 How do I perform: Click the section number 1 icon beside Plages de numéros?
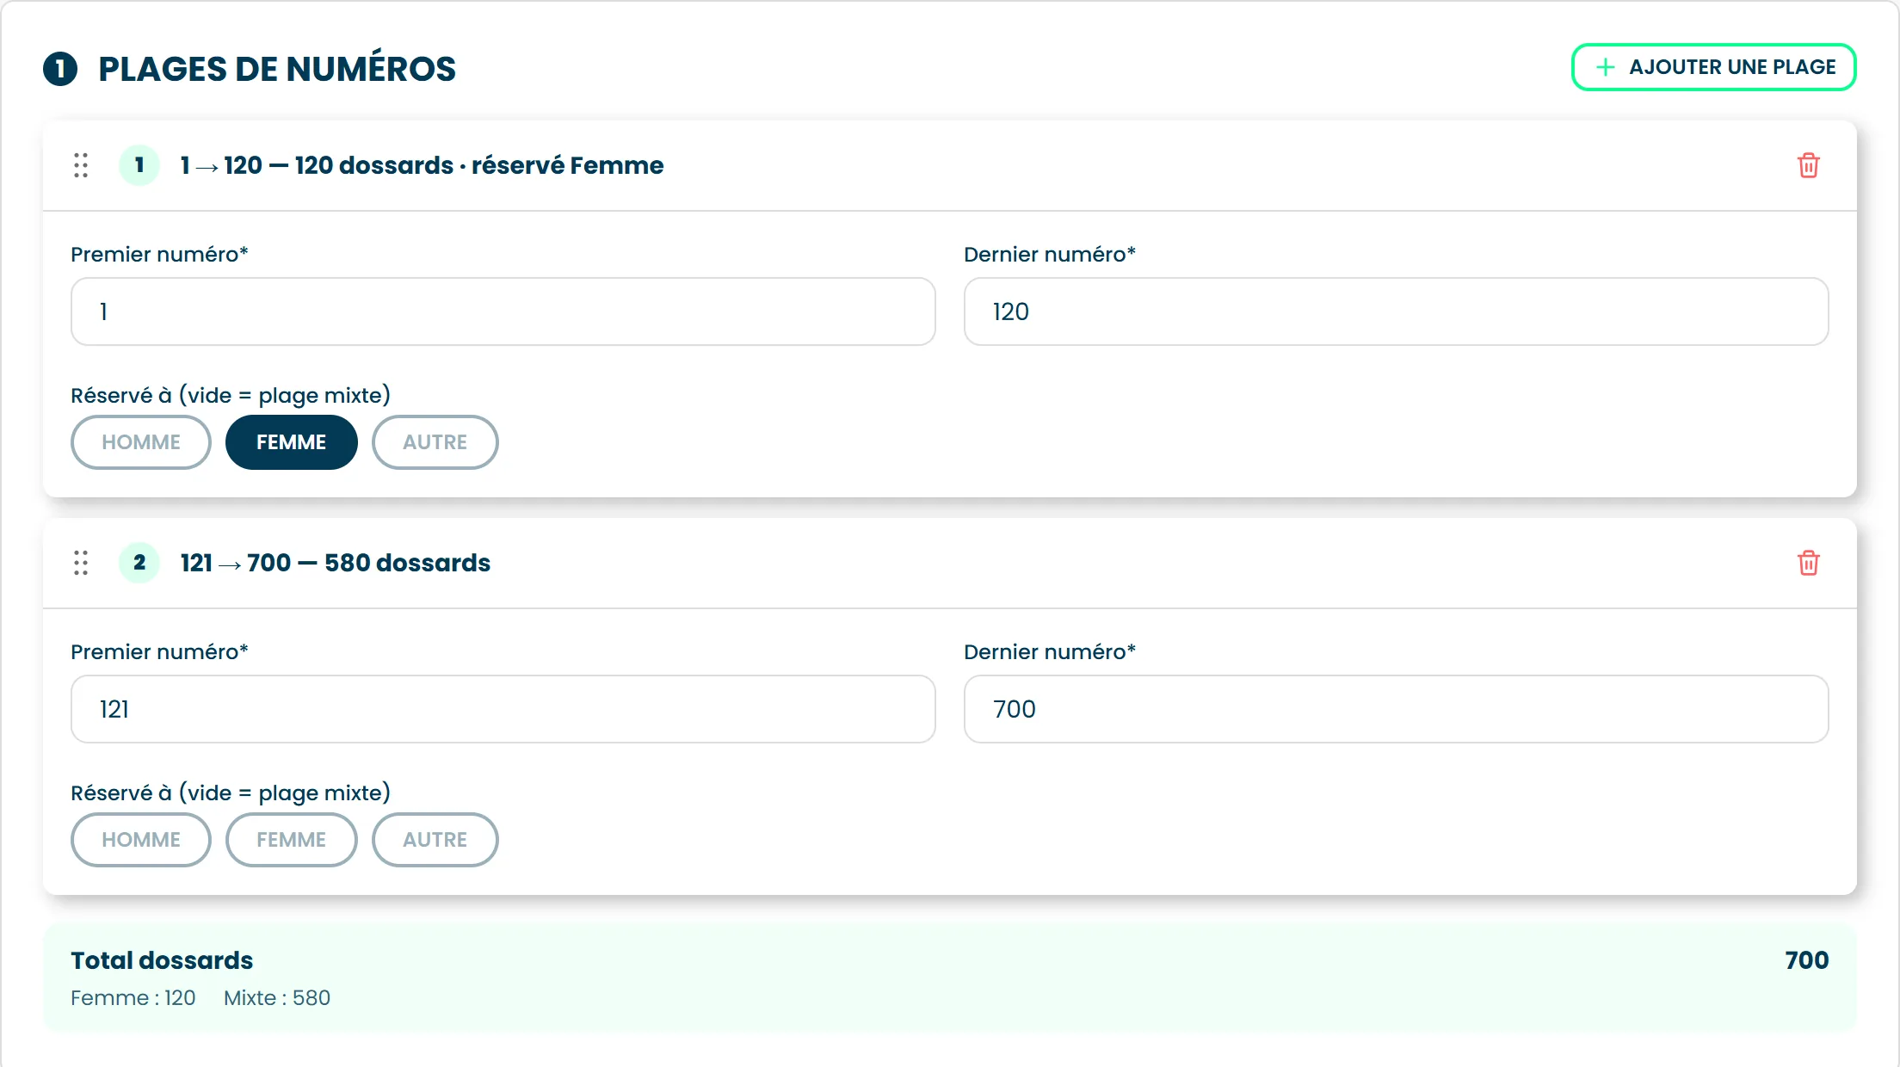pos(60,69)
